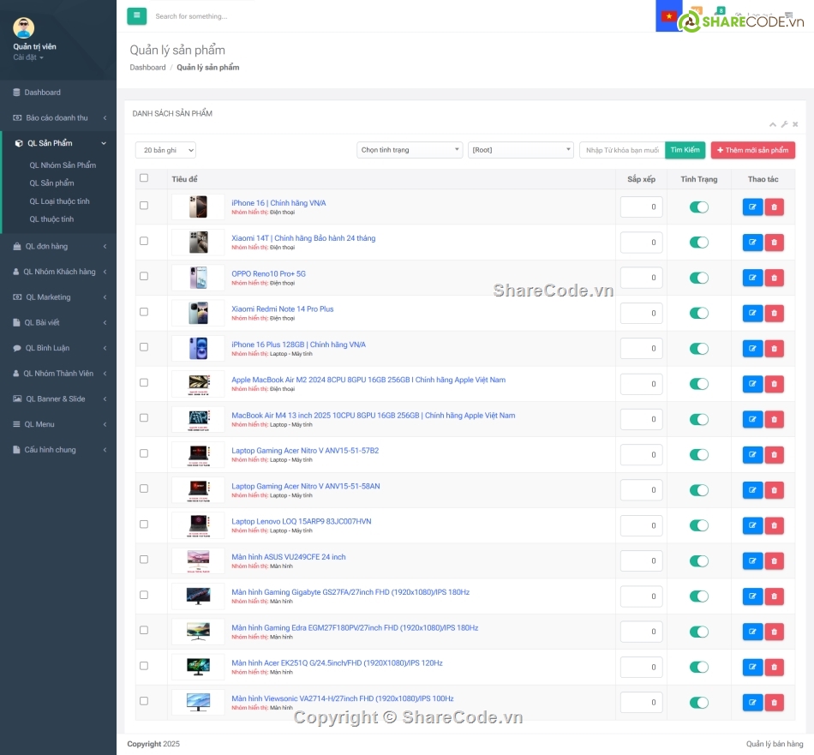The image size is (814, 755).
Task: Delete Màn hình ASUS VU249CFE product
Action: [774, 560]
